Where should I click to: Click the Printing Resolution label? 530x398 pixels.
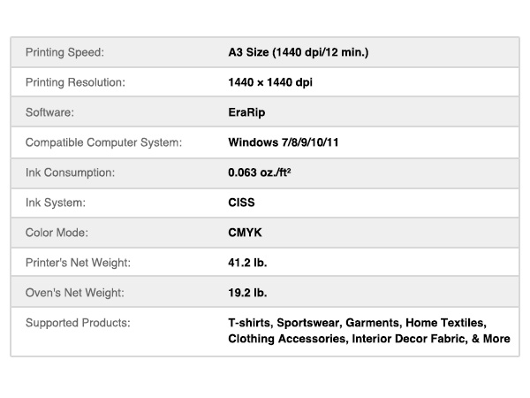tap(76, 82)
